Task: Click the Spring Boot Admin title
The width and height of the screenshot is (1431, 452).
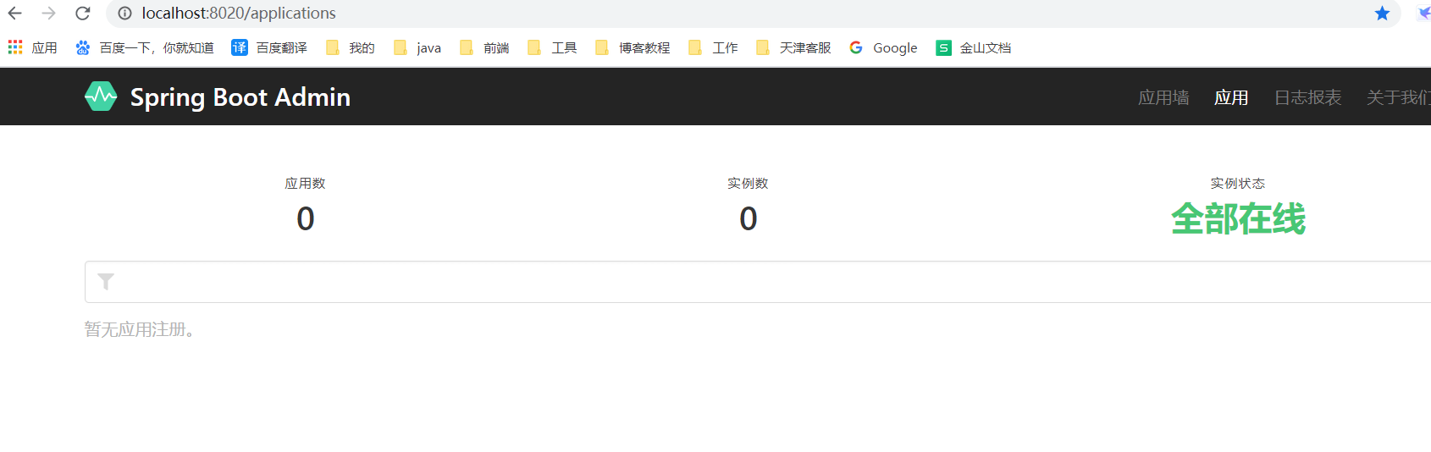Action: point(240,97)
